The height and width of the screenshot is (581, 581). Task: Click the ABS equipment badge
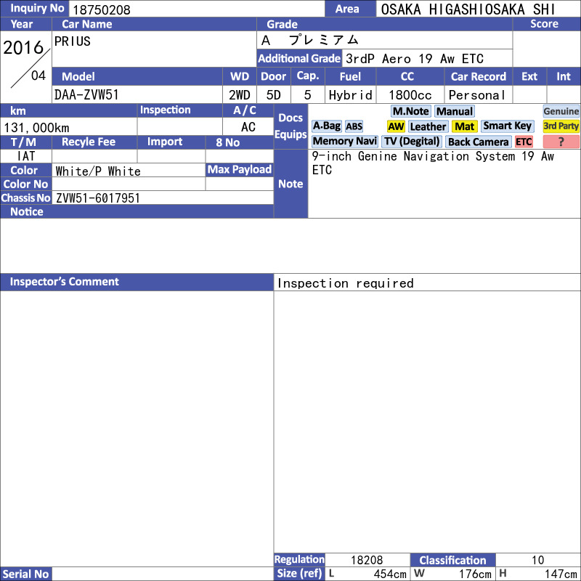point(354,126)
